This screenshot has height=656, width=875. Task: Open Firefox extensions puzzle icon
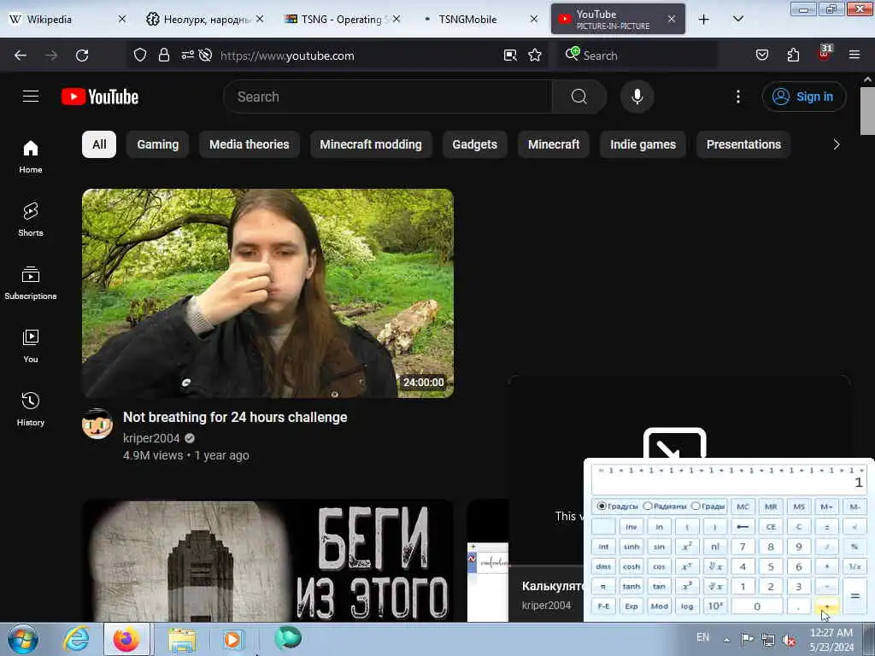pos(793,56)
